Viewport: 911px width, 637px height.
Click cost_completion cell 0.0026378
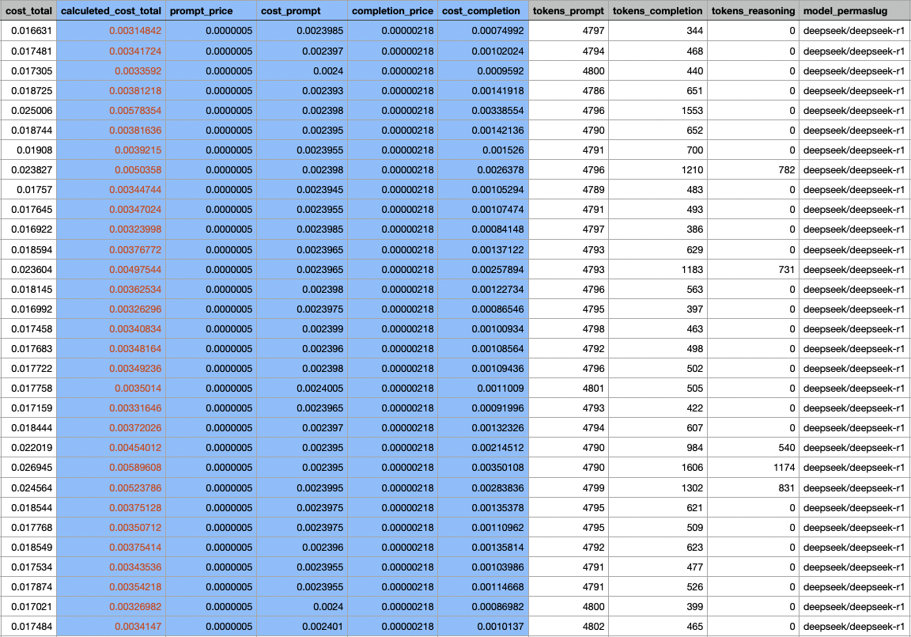[x=483, y=169]
